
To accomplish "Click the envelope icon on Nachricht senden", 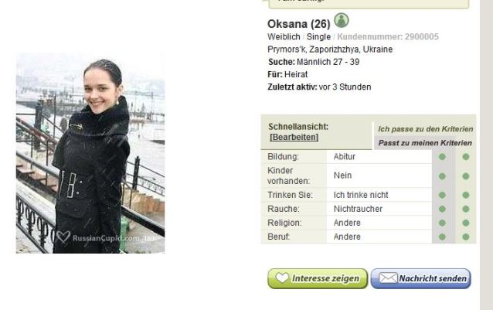I will [388, 278].
